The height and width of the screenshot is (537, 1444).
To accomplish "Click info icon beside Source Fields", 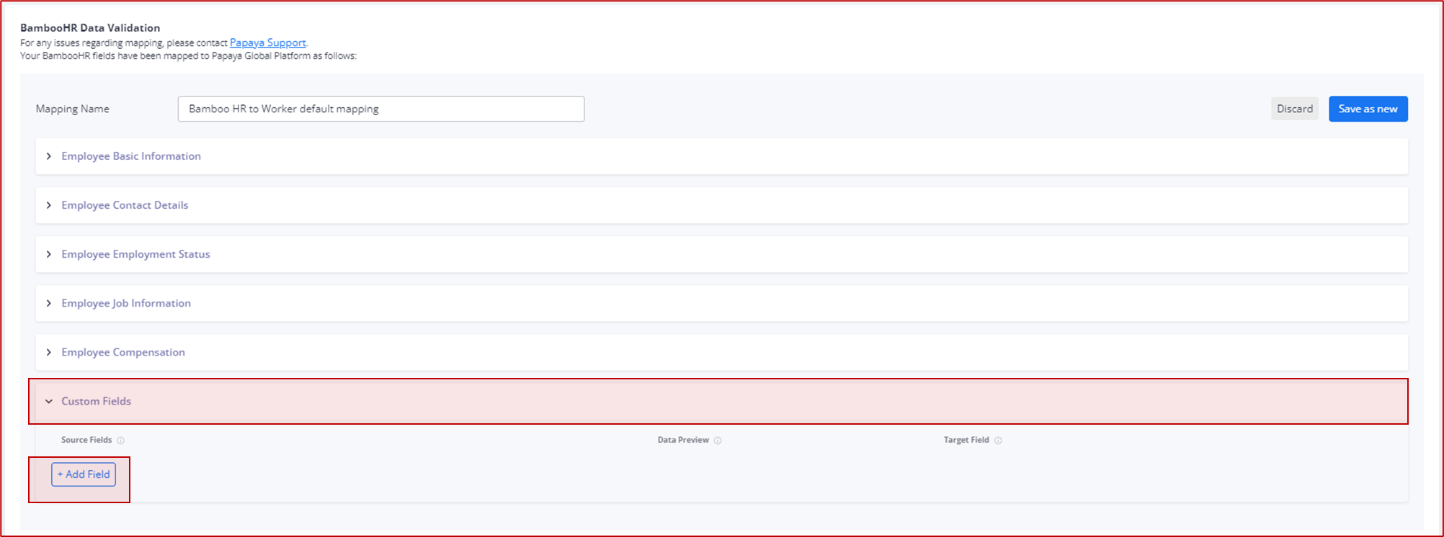I will pos(120,441).
